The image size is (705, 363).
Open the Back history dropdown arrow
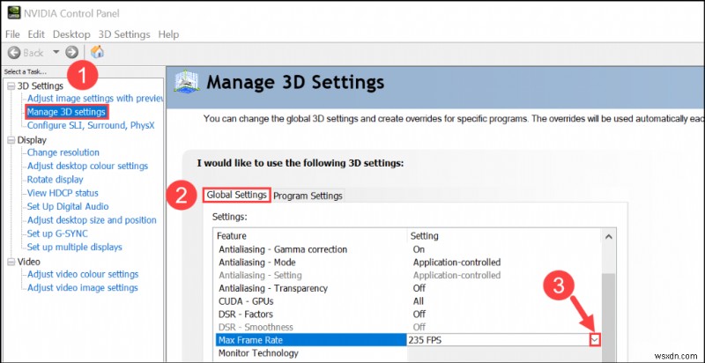(x=56, y=52)
